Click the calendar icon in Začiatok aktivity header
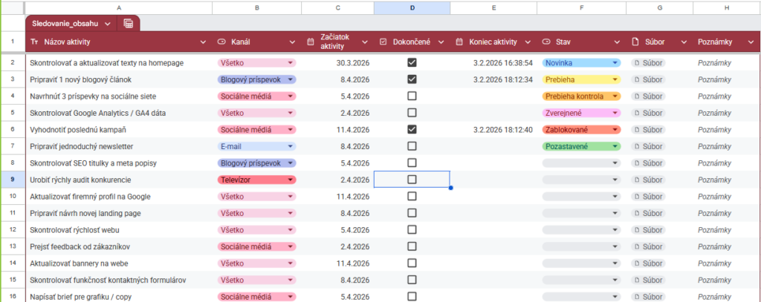 point(311,42)
